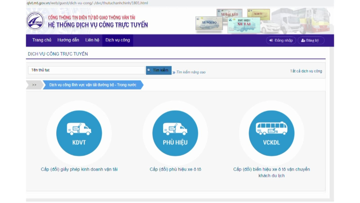Click breadcrumb Dịch vụ công lĩnh vực vận tải đường bộ

point(93,85)
